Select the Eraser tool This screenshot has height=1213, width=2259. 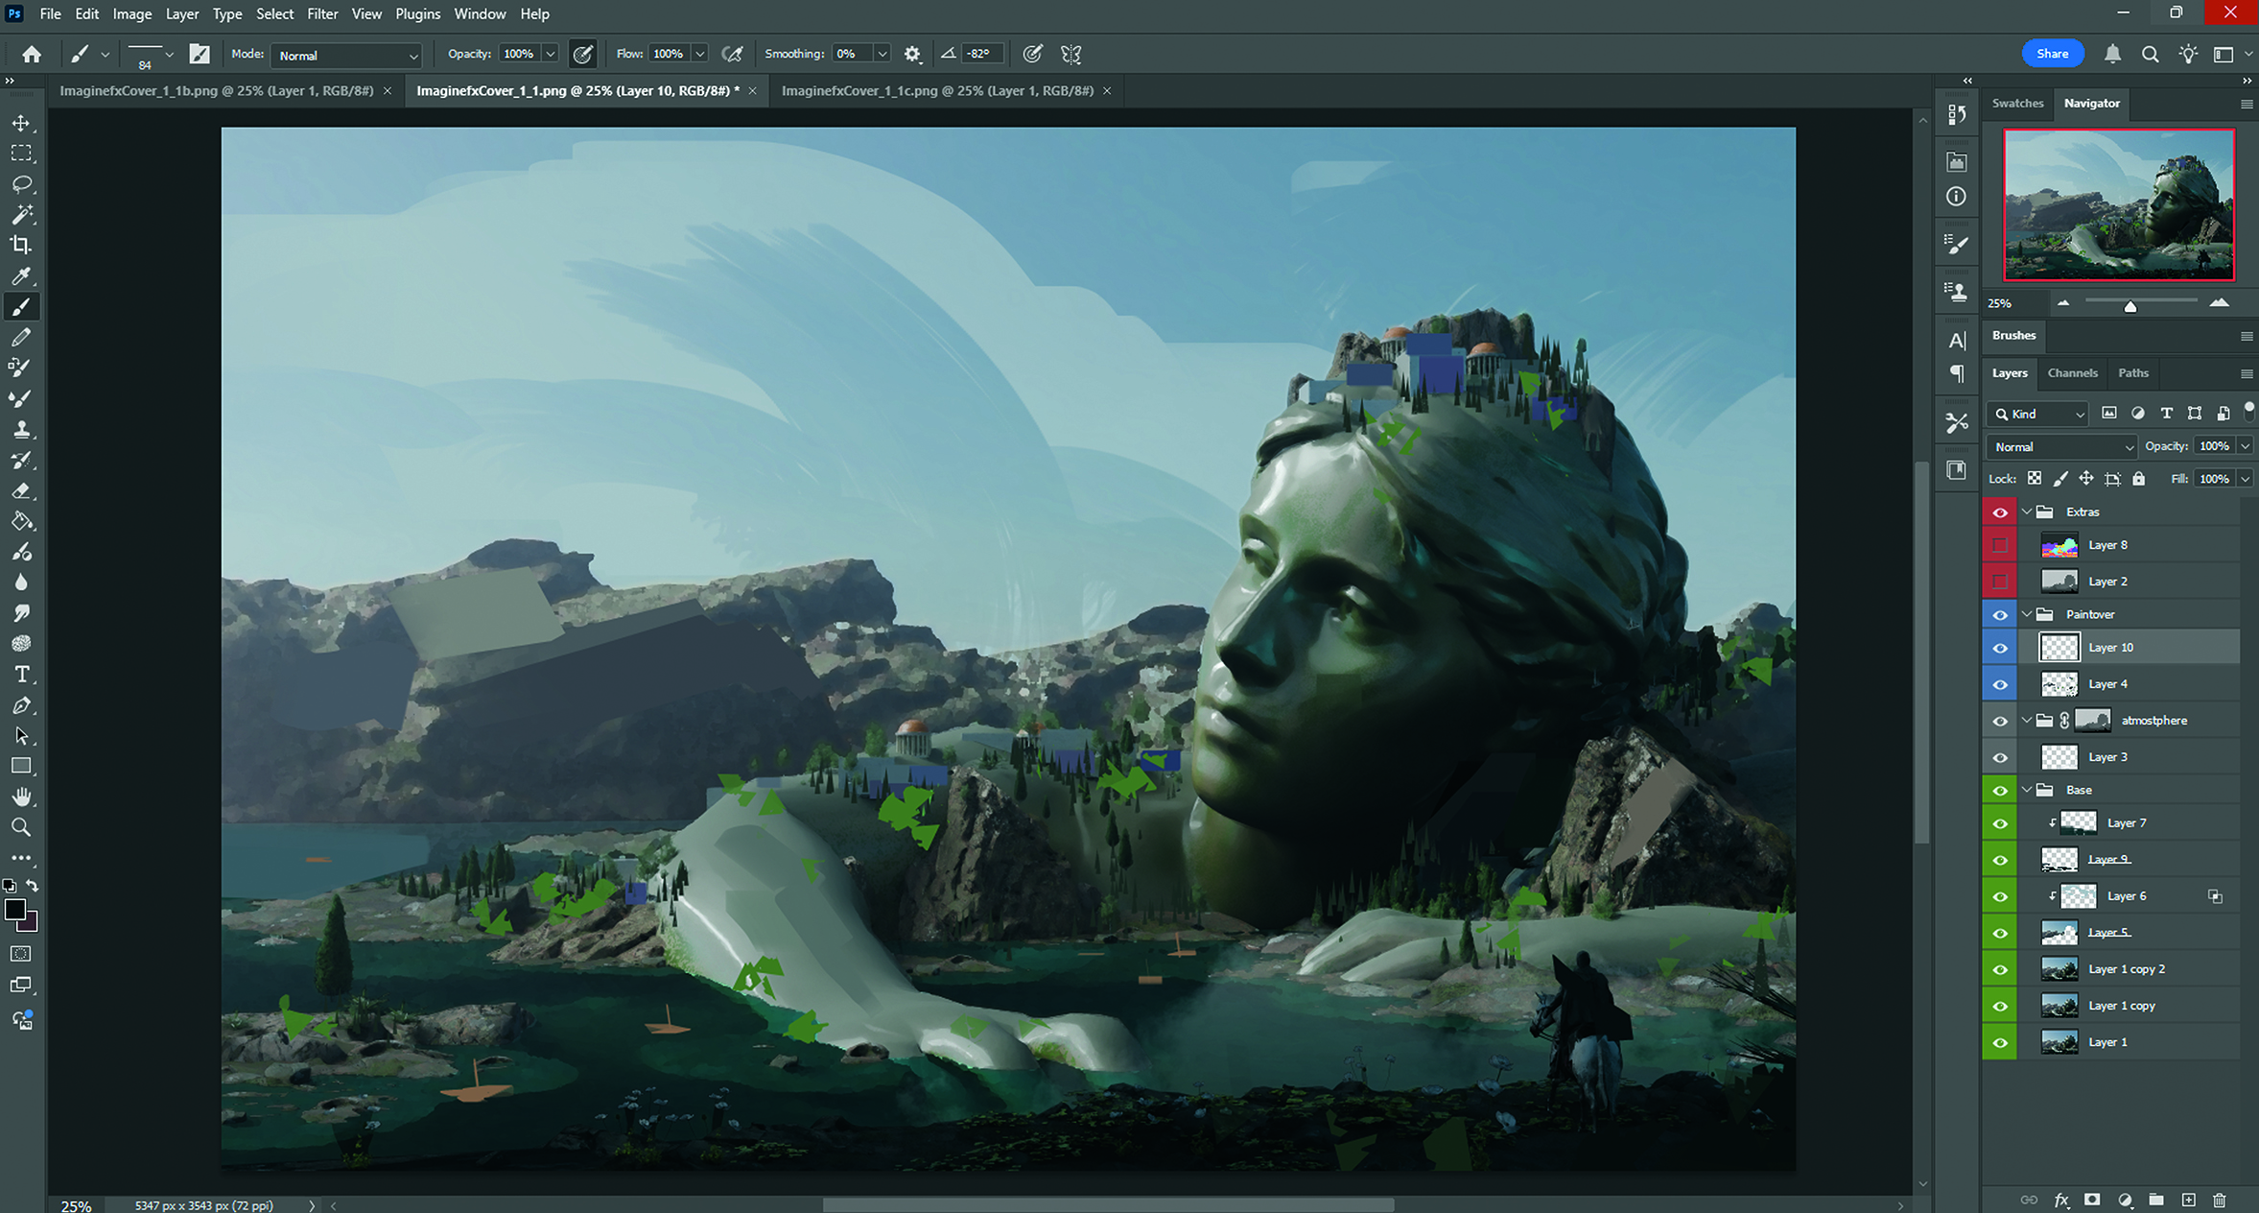pos(23,490)
